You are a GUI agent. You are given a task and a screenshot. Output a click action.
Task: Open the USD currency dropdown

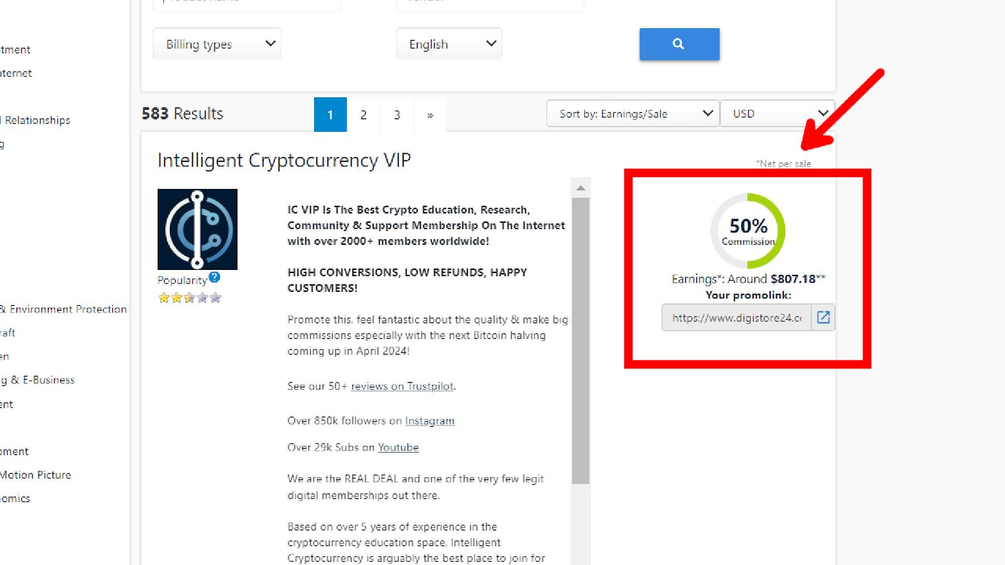[778, 114]
